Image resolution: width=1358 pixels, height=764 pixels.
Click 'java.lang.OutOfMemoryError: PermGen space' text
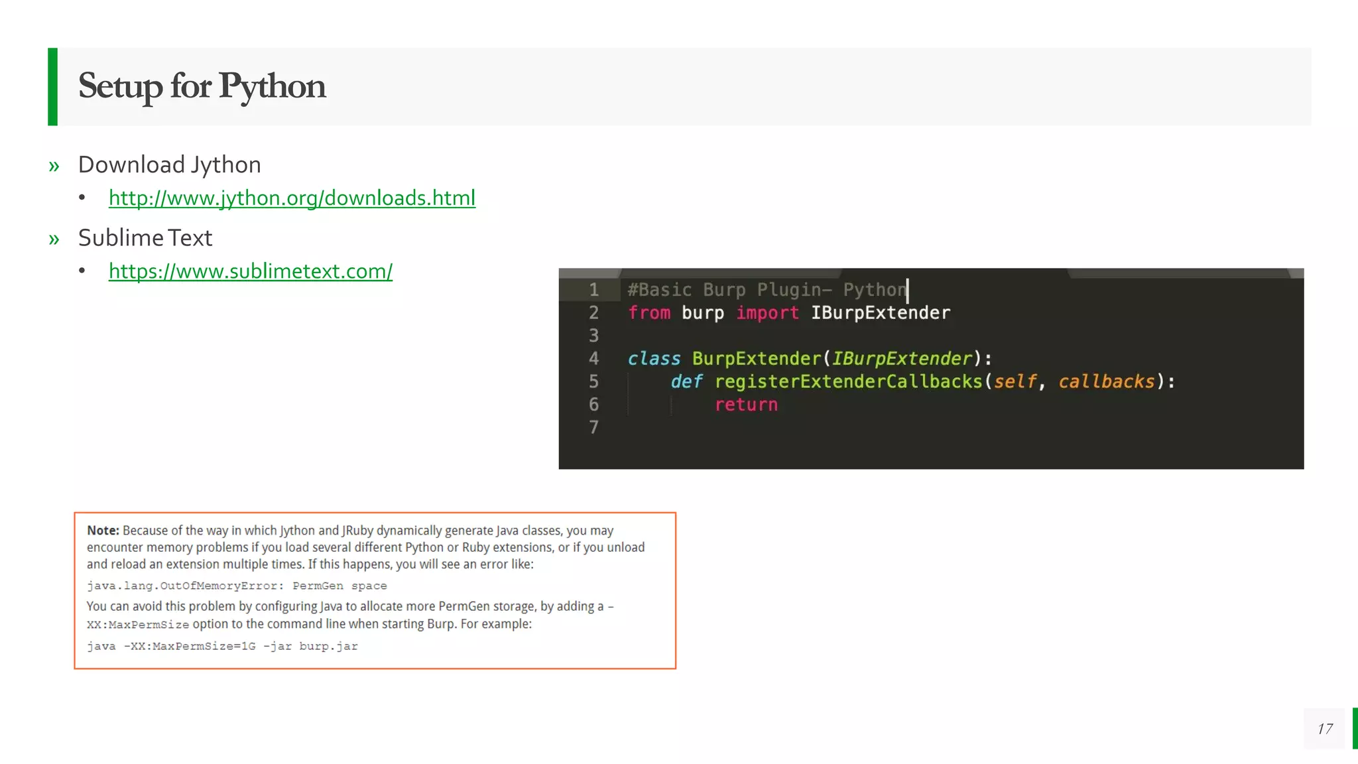point(237,586)
